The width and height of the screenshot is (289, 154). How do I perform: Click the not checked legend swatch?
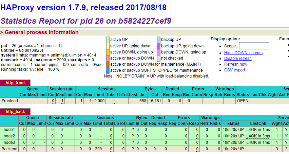159,58
